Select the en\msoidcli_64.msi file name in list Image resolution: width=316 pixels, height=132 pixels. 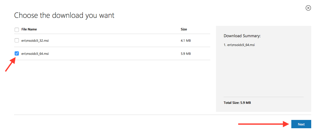point(35,53)
